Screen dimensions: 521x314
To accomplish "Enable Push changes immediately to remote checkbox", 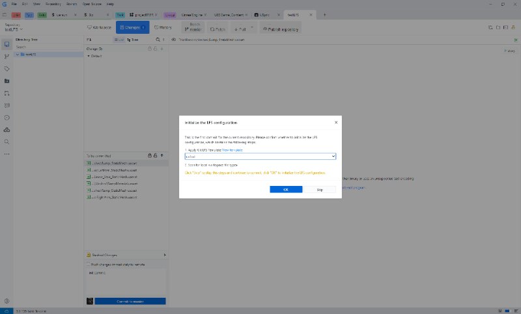I will coord(89,265).
